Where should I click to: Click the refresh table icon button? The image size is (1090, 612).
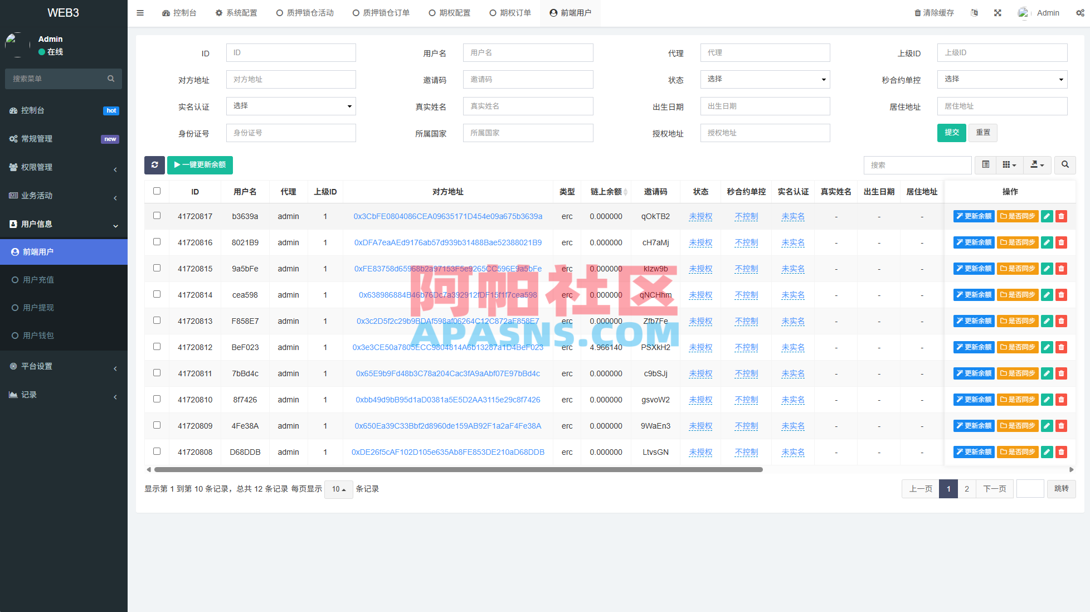click(x=154, y=165)
